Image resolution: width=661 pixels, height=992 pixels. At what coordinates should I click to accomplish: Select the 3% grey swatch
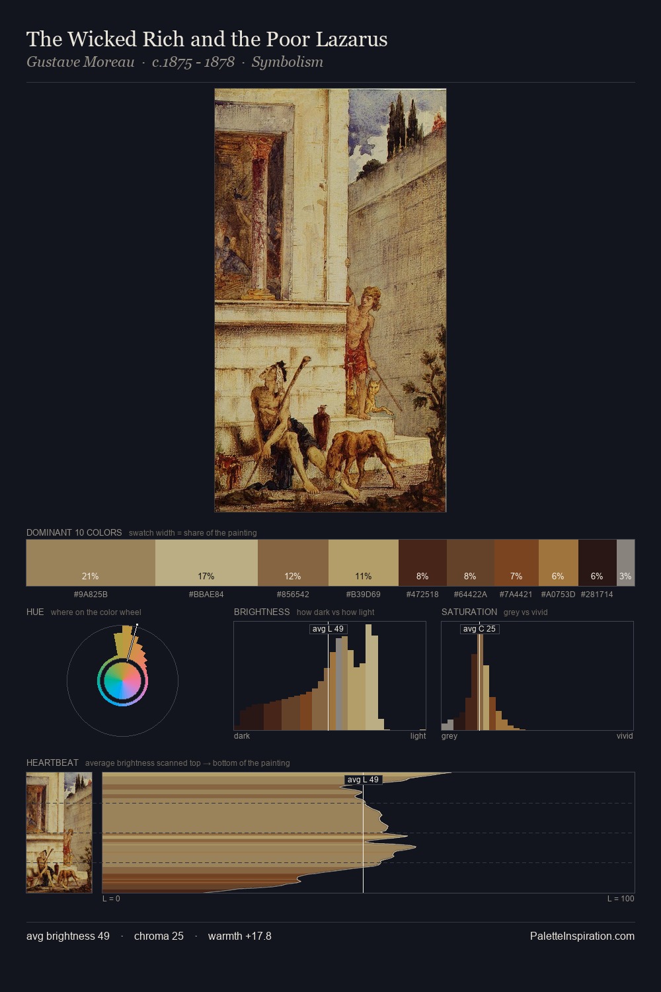pos(625,563)
